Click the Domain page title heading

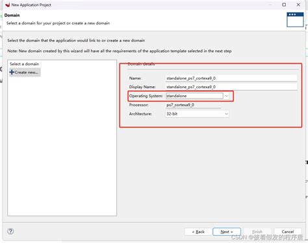pyautogui.click(x=12, y=16)
